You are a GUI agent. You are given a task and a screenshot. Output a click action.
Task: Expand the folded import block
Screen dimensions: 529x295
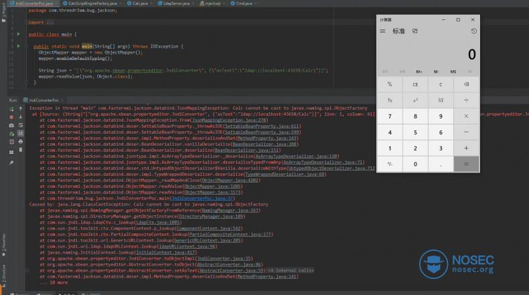(x=50, y=23)
